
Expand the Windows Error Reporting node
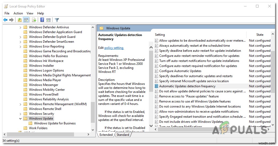[x=20, y=46]
